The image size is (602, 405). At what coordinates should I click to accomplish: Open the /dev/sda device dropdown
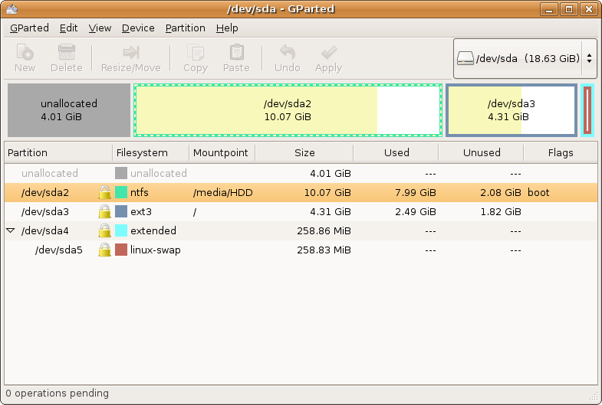coord(525,59)
